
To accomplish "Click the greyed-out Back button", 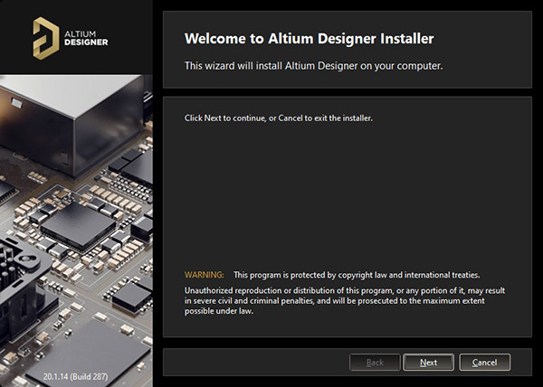I will pyautogui.click(x=374, y=363).
